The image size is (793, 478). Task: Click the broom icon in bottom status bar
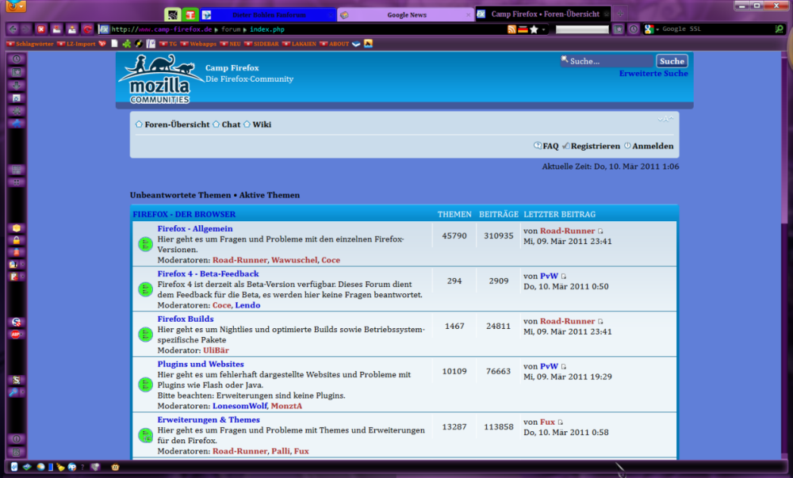pos(61,467)
